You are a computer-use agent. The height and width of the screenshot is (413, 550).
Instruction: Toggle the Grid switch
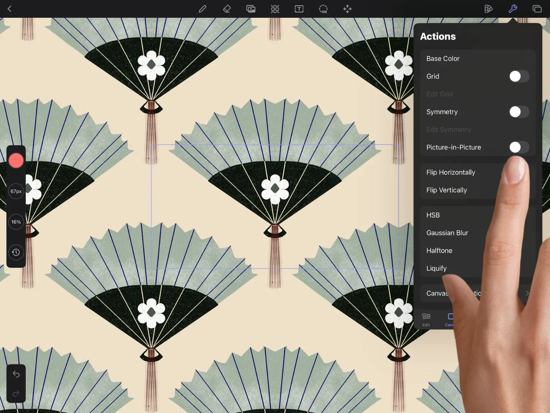519,76
